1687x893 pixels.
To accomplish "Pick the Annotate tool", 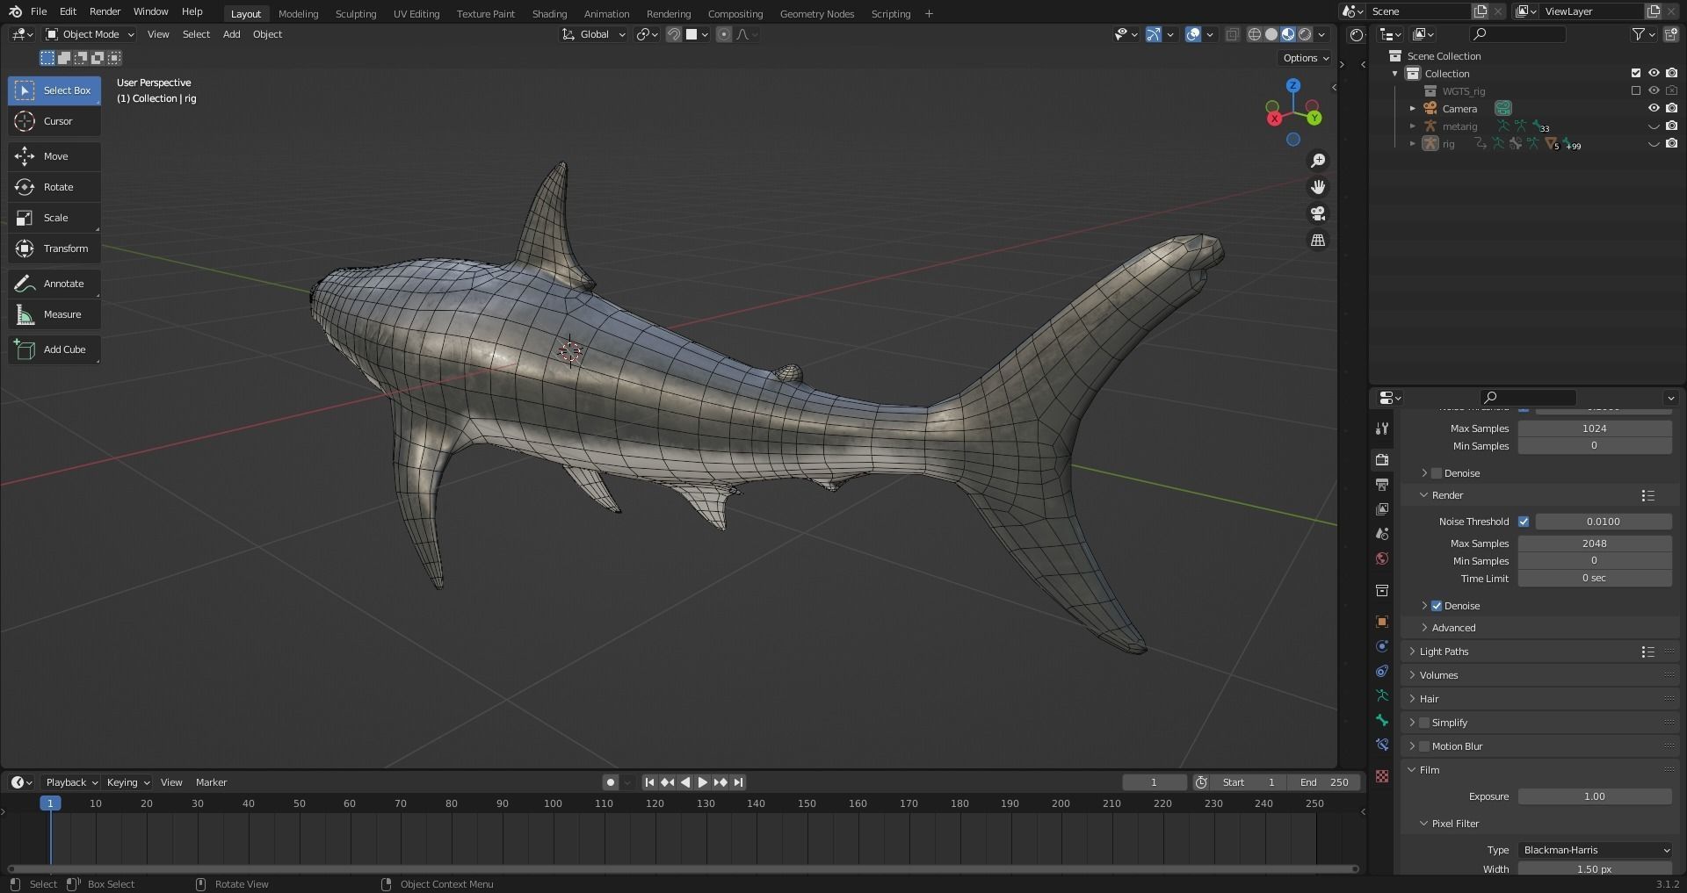I will 54,284.
